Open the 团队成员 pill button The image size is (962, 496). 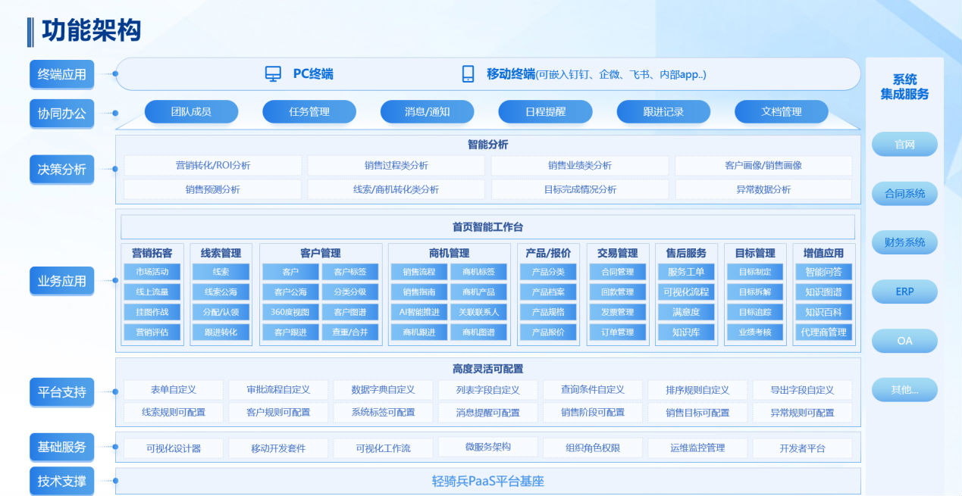[191, 112]
